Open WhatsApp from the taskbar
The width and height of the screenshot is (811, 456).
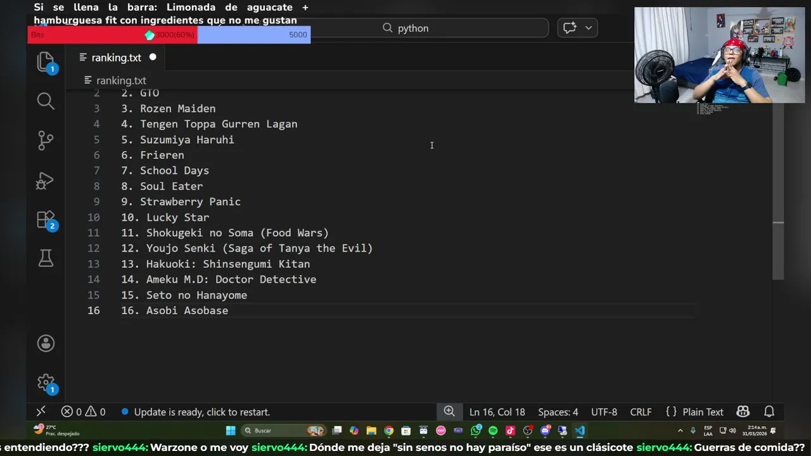[476, 431]
